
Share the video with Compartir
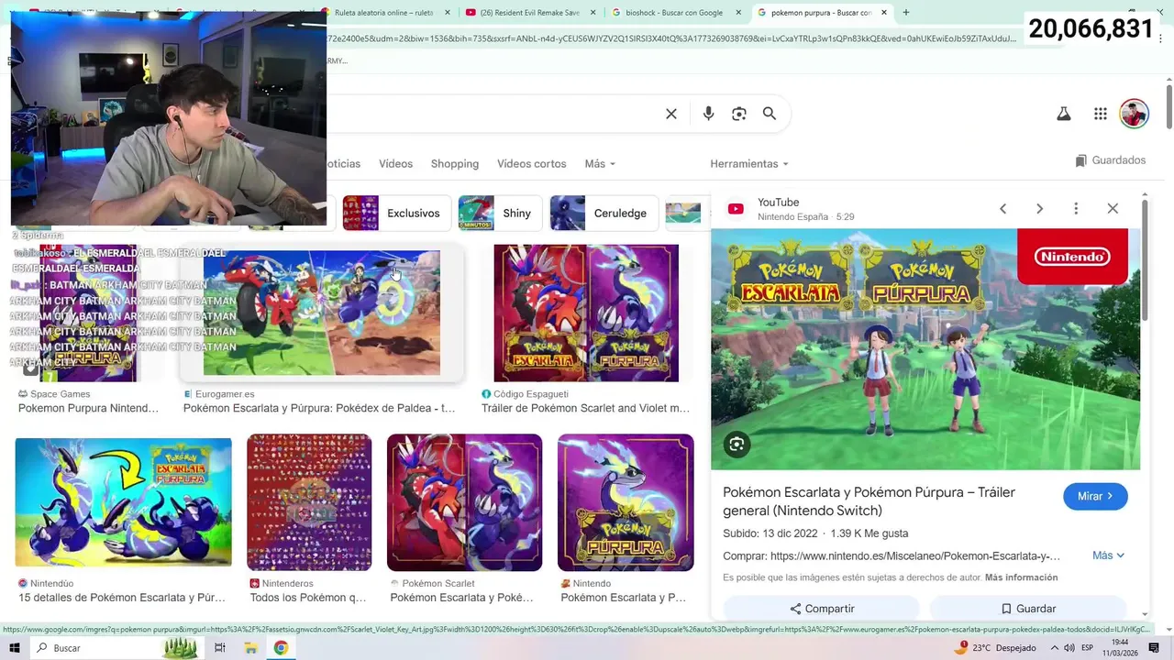(x=821, y=609)
